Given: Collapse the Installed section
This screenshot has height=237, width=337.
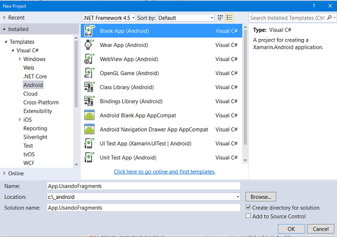Looking at the screenshot, I should point(4,29).
